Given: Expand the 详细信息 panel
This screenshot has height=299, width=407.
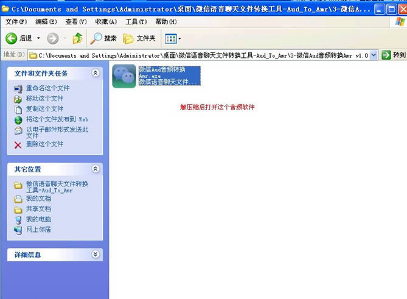Looking at the screenshot, I should [x=95, y=255].
